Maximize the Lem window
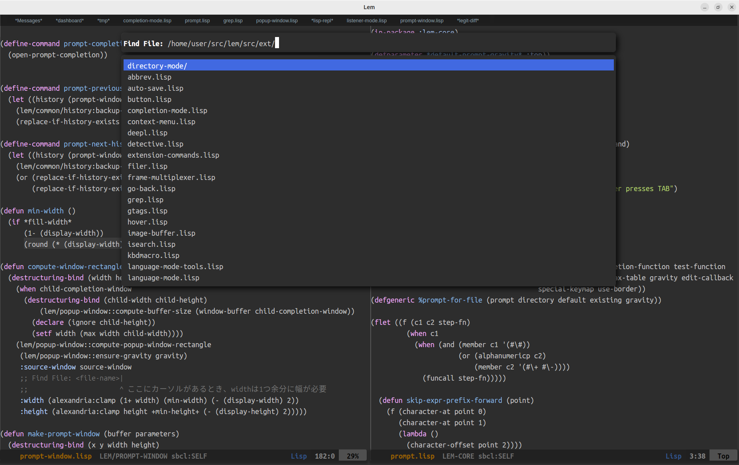 click(x=718, y=7)
